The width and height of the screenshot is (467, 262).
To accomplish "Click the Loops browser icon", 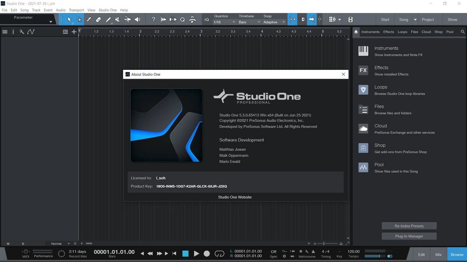I will [363, 90].
